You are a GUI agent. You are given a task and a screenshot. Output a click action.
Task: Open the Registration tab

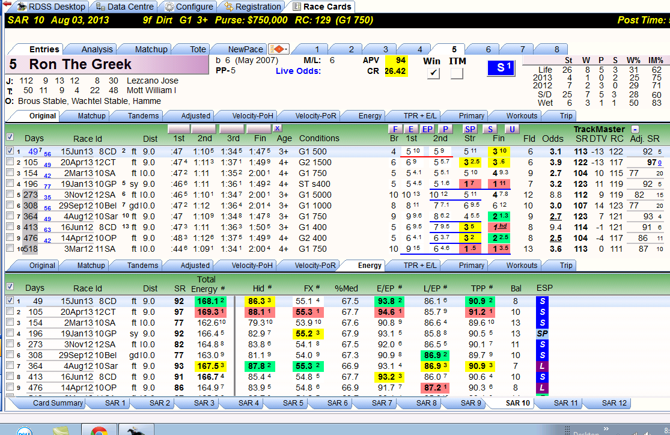pyautogui.click(x=252, y=7)
